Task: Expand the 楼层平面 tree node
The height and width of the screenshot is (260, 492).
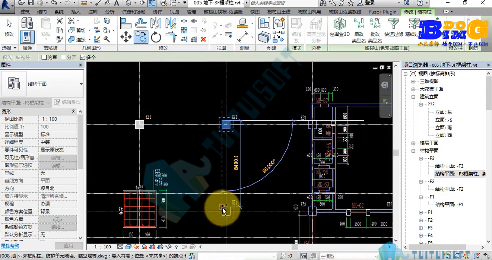Action: click(x=413, y=143)
